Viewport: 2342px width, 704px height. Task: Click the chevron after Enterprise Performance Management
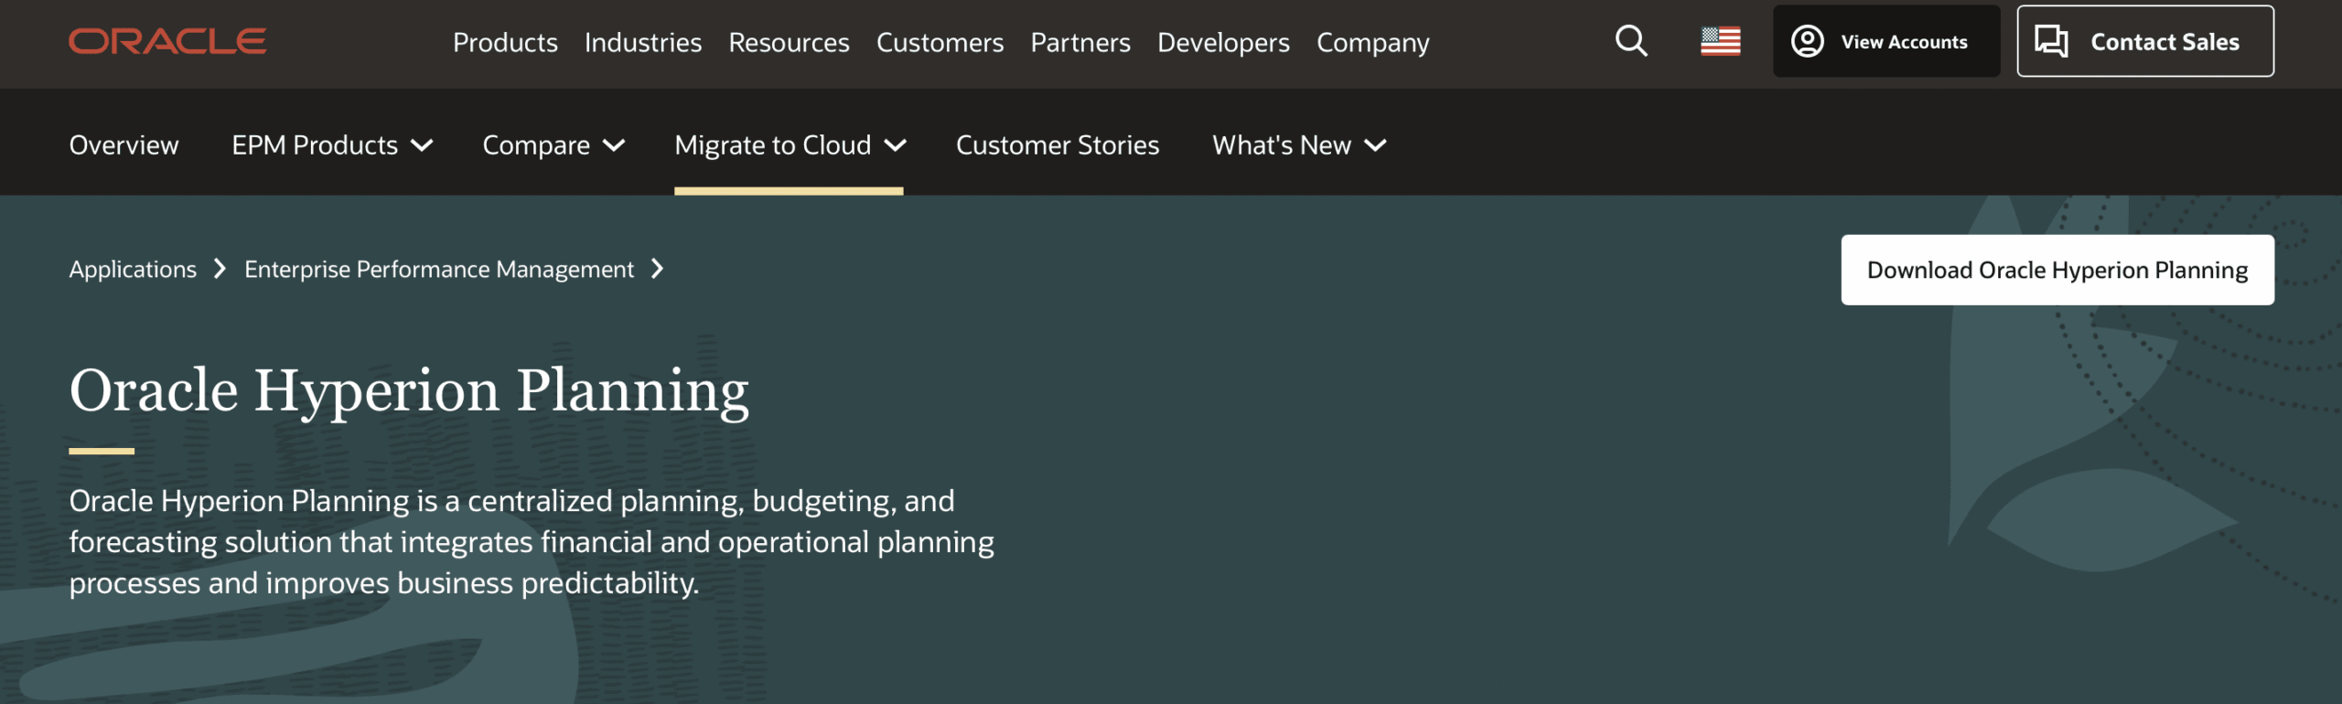[x=657, y=269]
